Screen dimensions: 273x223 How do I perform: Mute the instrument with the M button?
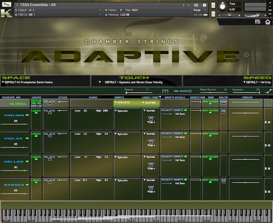(x=213, y=14)
